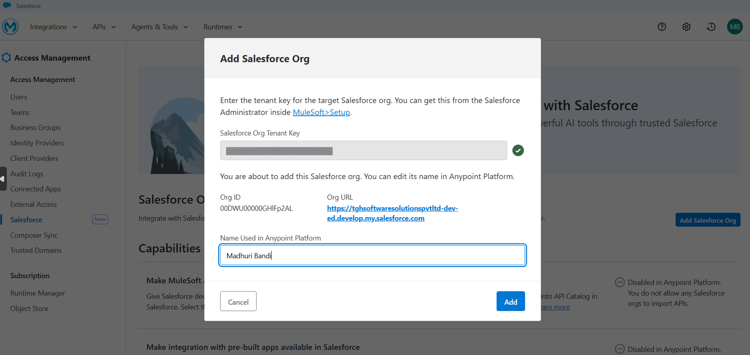Open the settings gear icon
Viewport: 750px width, 355px height.
686,27
